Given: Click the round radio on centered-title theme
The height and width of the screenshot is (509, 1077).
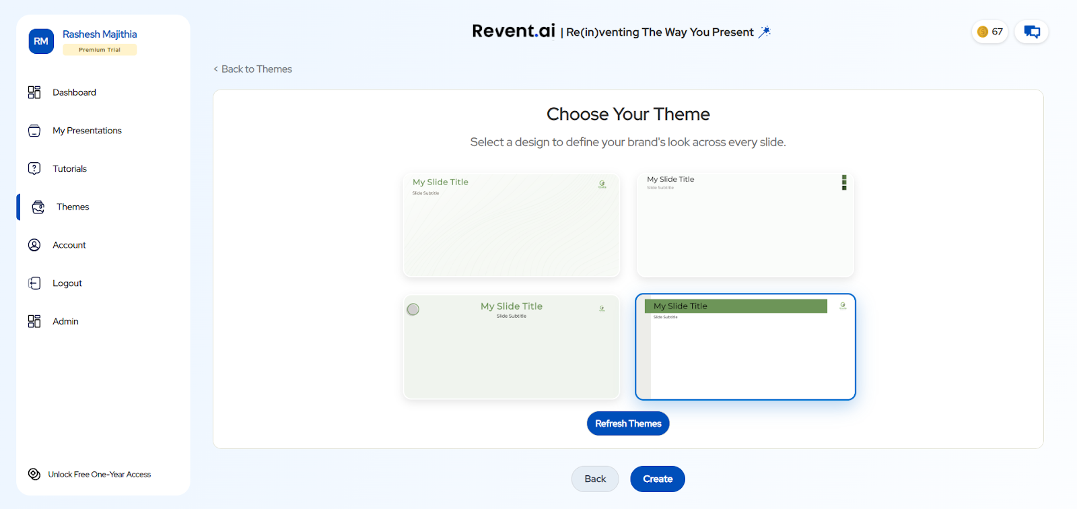Looking at the screenshot, I should click(413, 309).
